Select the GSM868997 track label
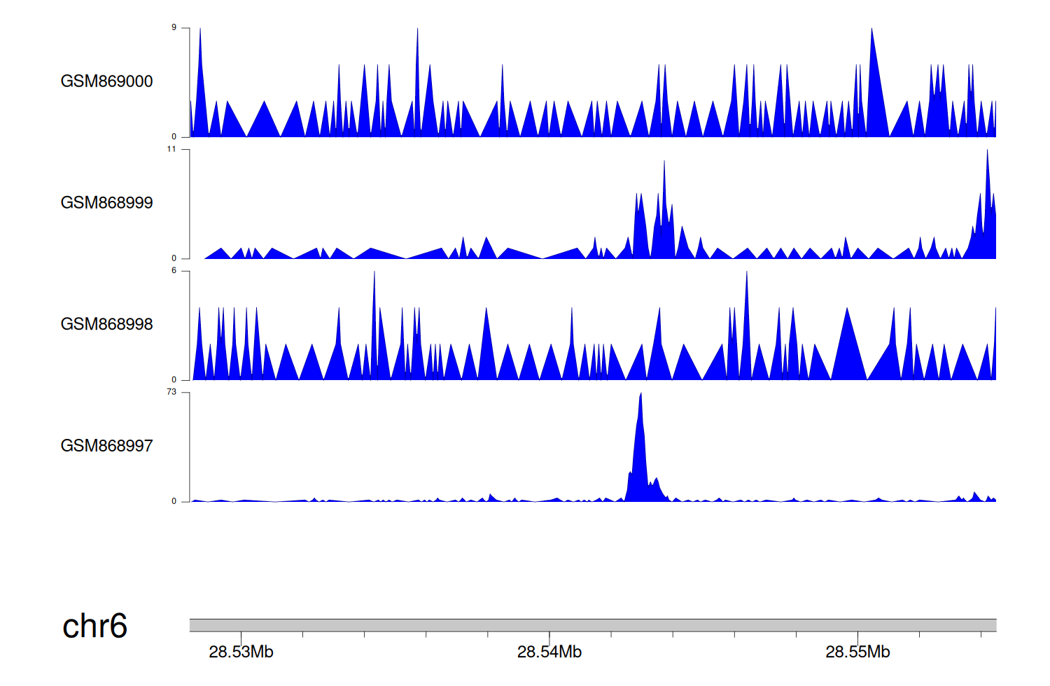This screenshot has height=686, width=1050. coord(106,446)
